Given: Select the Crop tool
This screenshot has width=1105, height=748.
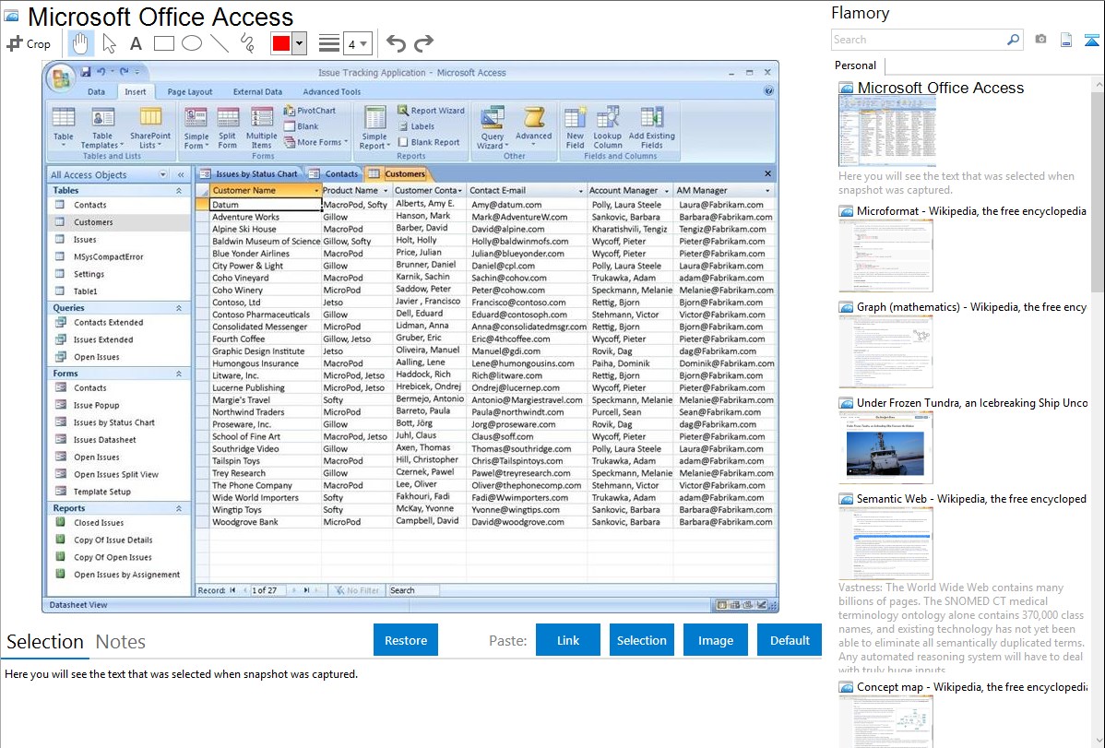Looking at the screenshot, I should click(x=29, y=43).
